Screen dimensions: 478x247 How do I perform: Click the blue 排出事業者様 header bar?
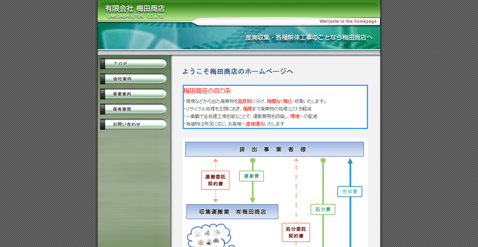pyautogui.click(x=274, y=149)
